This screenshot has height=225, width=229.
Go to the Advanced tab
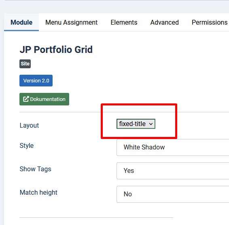click(x=165, y=22)
